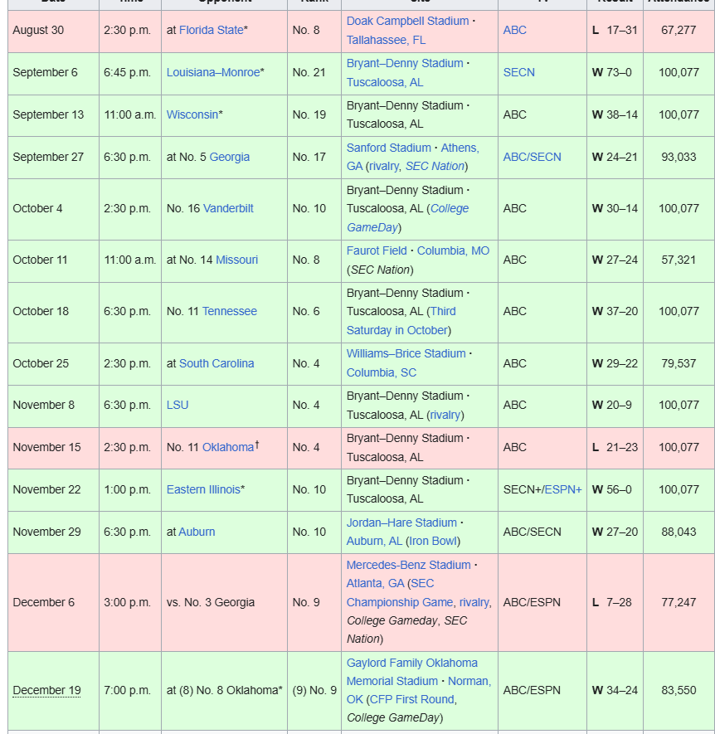Click the 'W 34–24' result cell
This screenshot has height=734, width=715.
tap(615, 691)
